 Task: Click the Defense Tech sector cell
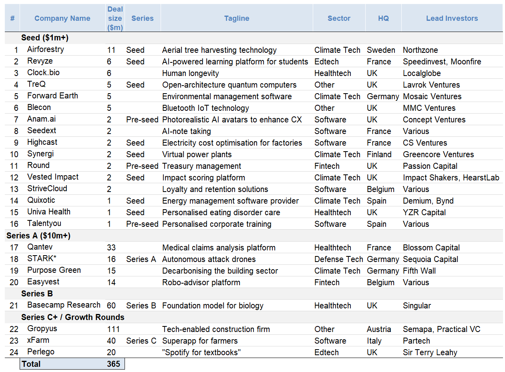[339, 259]
